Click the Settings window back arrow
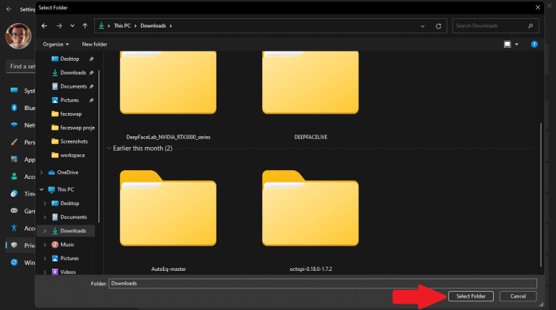The width and height of the screenshot is (556, 310). pos(9,9)
